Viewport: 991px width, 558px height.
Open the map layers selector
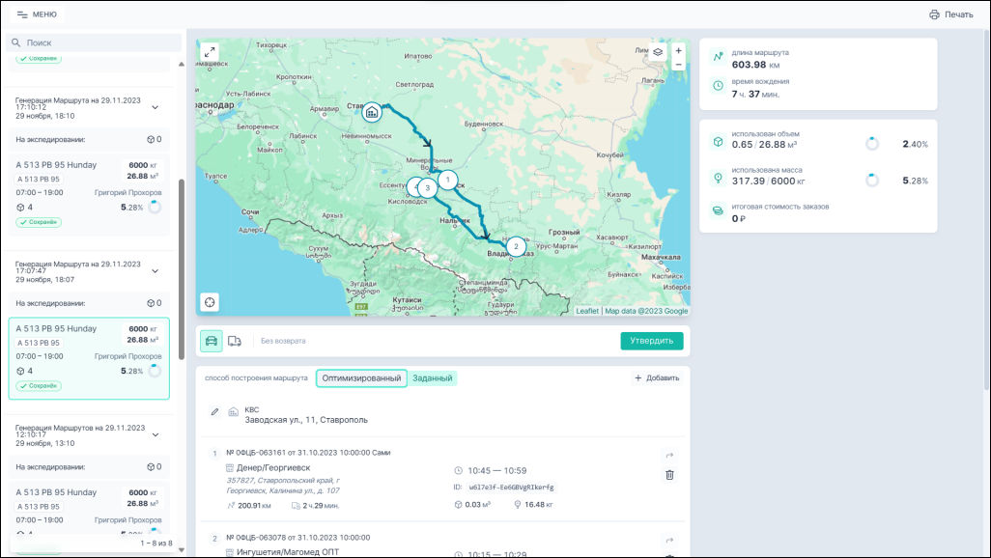[x=658, y=52]
